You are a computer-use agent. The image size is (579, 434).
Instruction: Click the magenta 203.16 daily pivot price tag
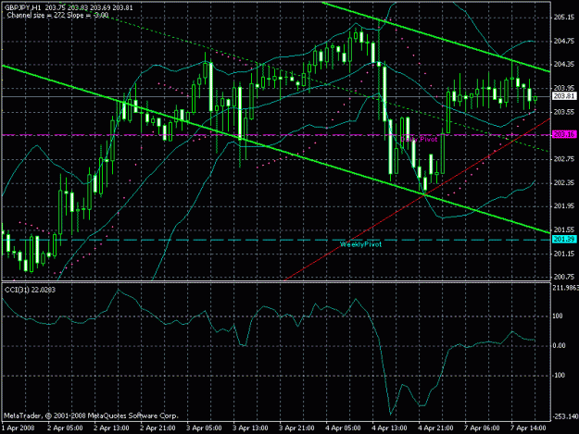pos(564,134)
